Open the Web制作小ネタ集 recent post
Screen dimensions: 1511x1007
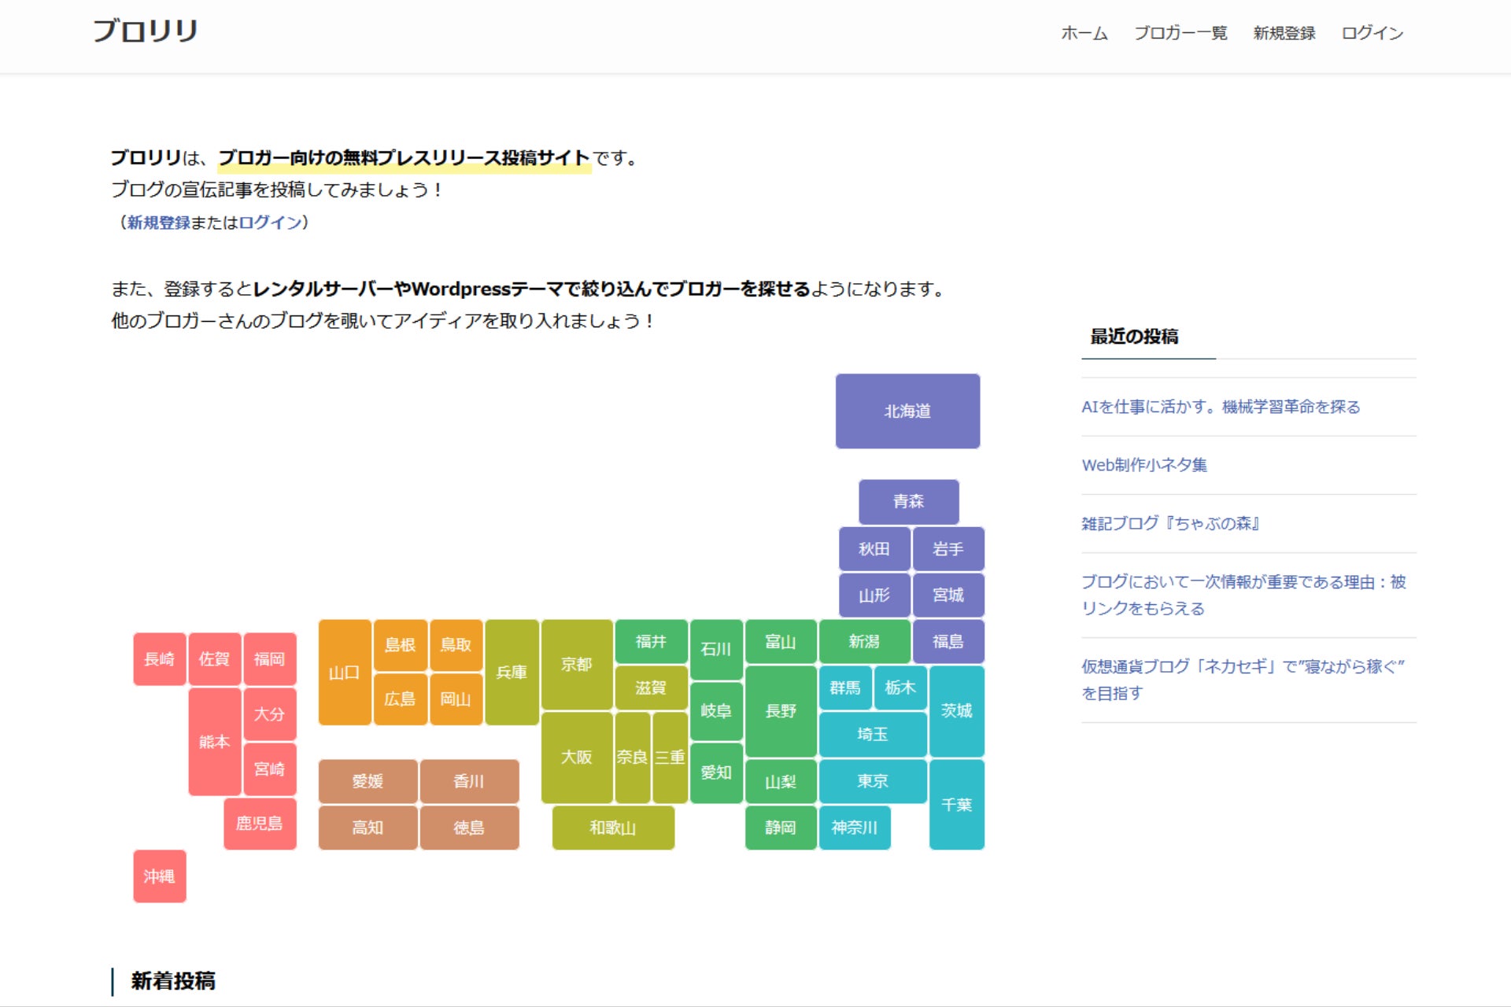click(x=1143, y=465)
